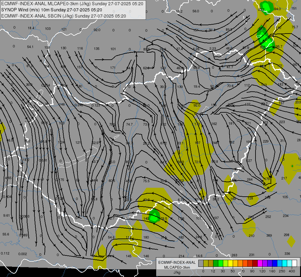The image size is (301, 277).
Task: Click the map value 56.0
Action: (x=196, y=11)
